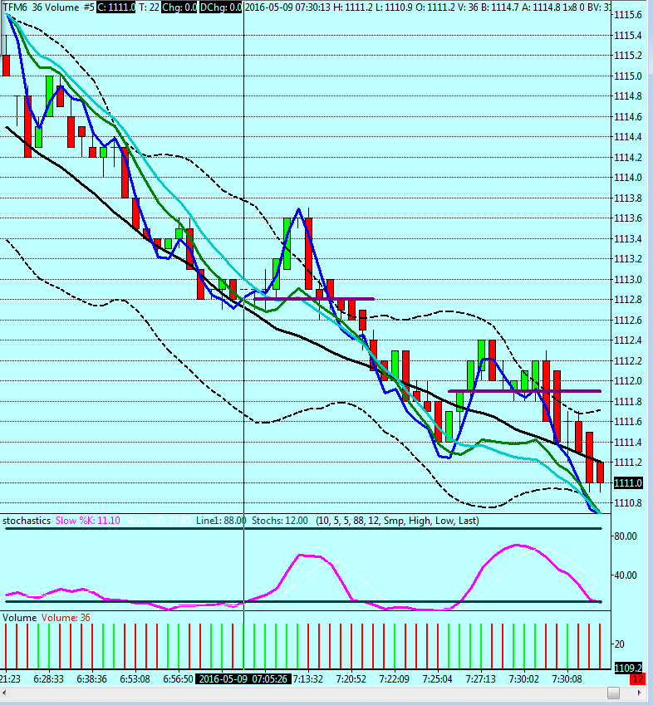Click the 7:20:52 time axis label
The image size is (653, 705).
pyautogui.click(x=351, y=679)
